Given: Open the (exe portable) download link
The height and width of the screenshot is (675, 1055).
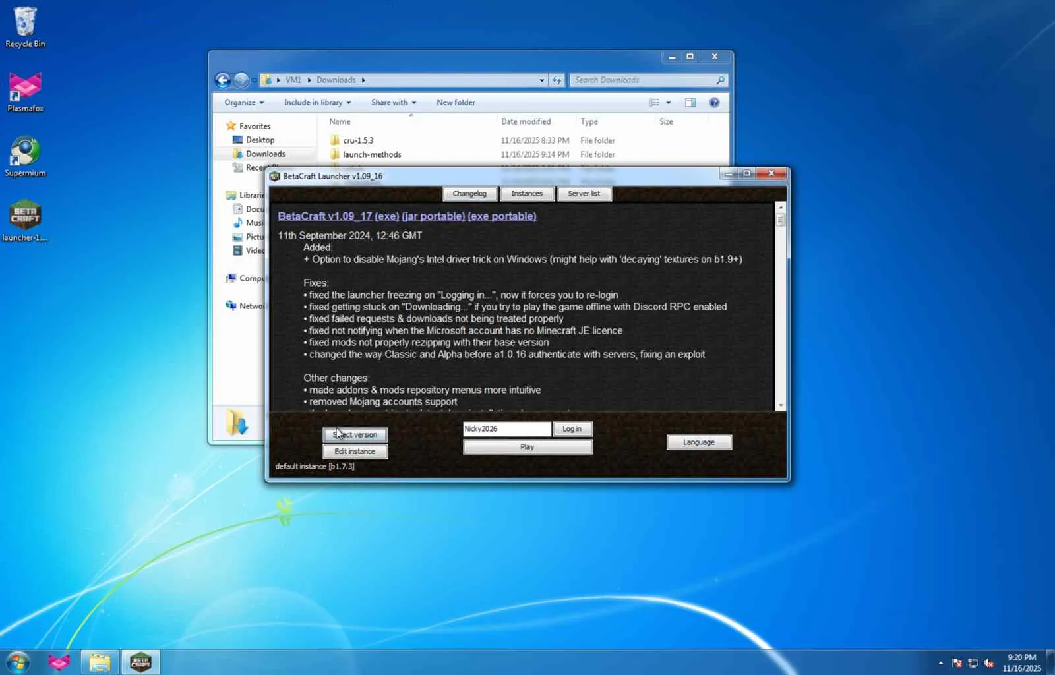Looking at the screenshot, I should pos(502,216).
